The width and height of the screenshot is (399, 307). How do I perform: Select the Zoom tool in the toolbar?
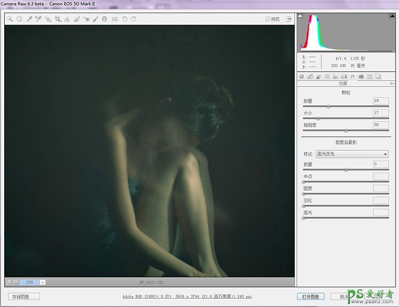(9, 19)
